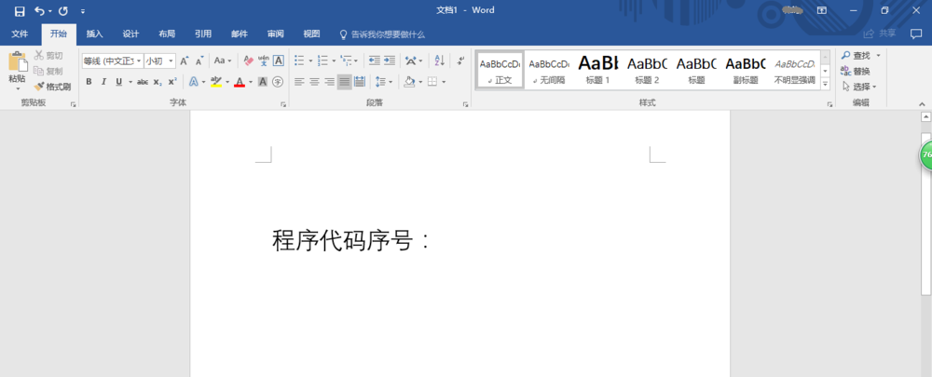Click the Enclose Characters (字) icon
The height and width of the screenshot is (377, 932).
pyautogui.click(x=278, y=82)
